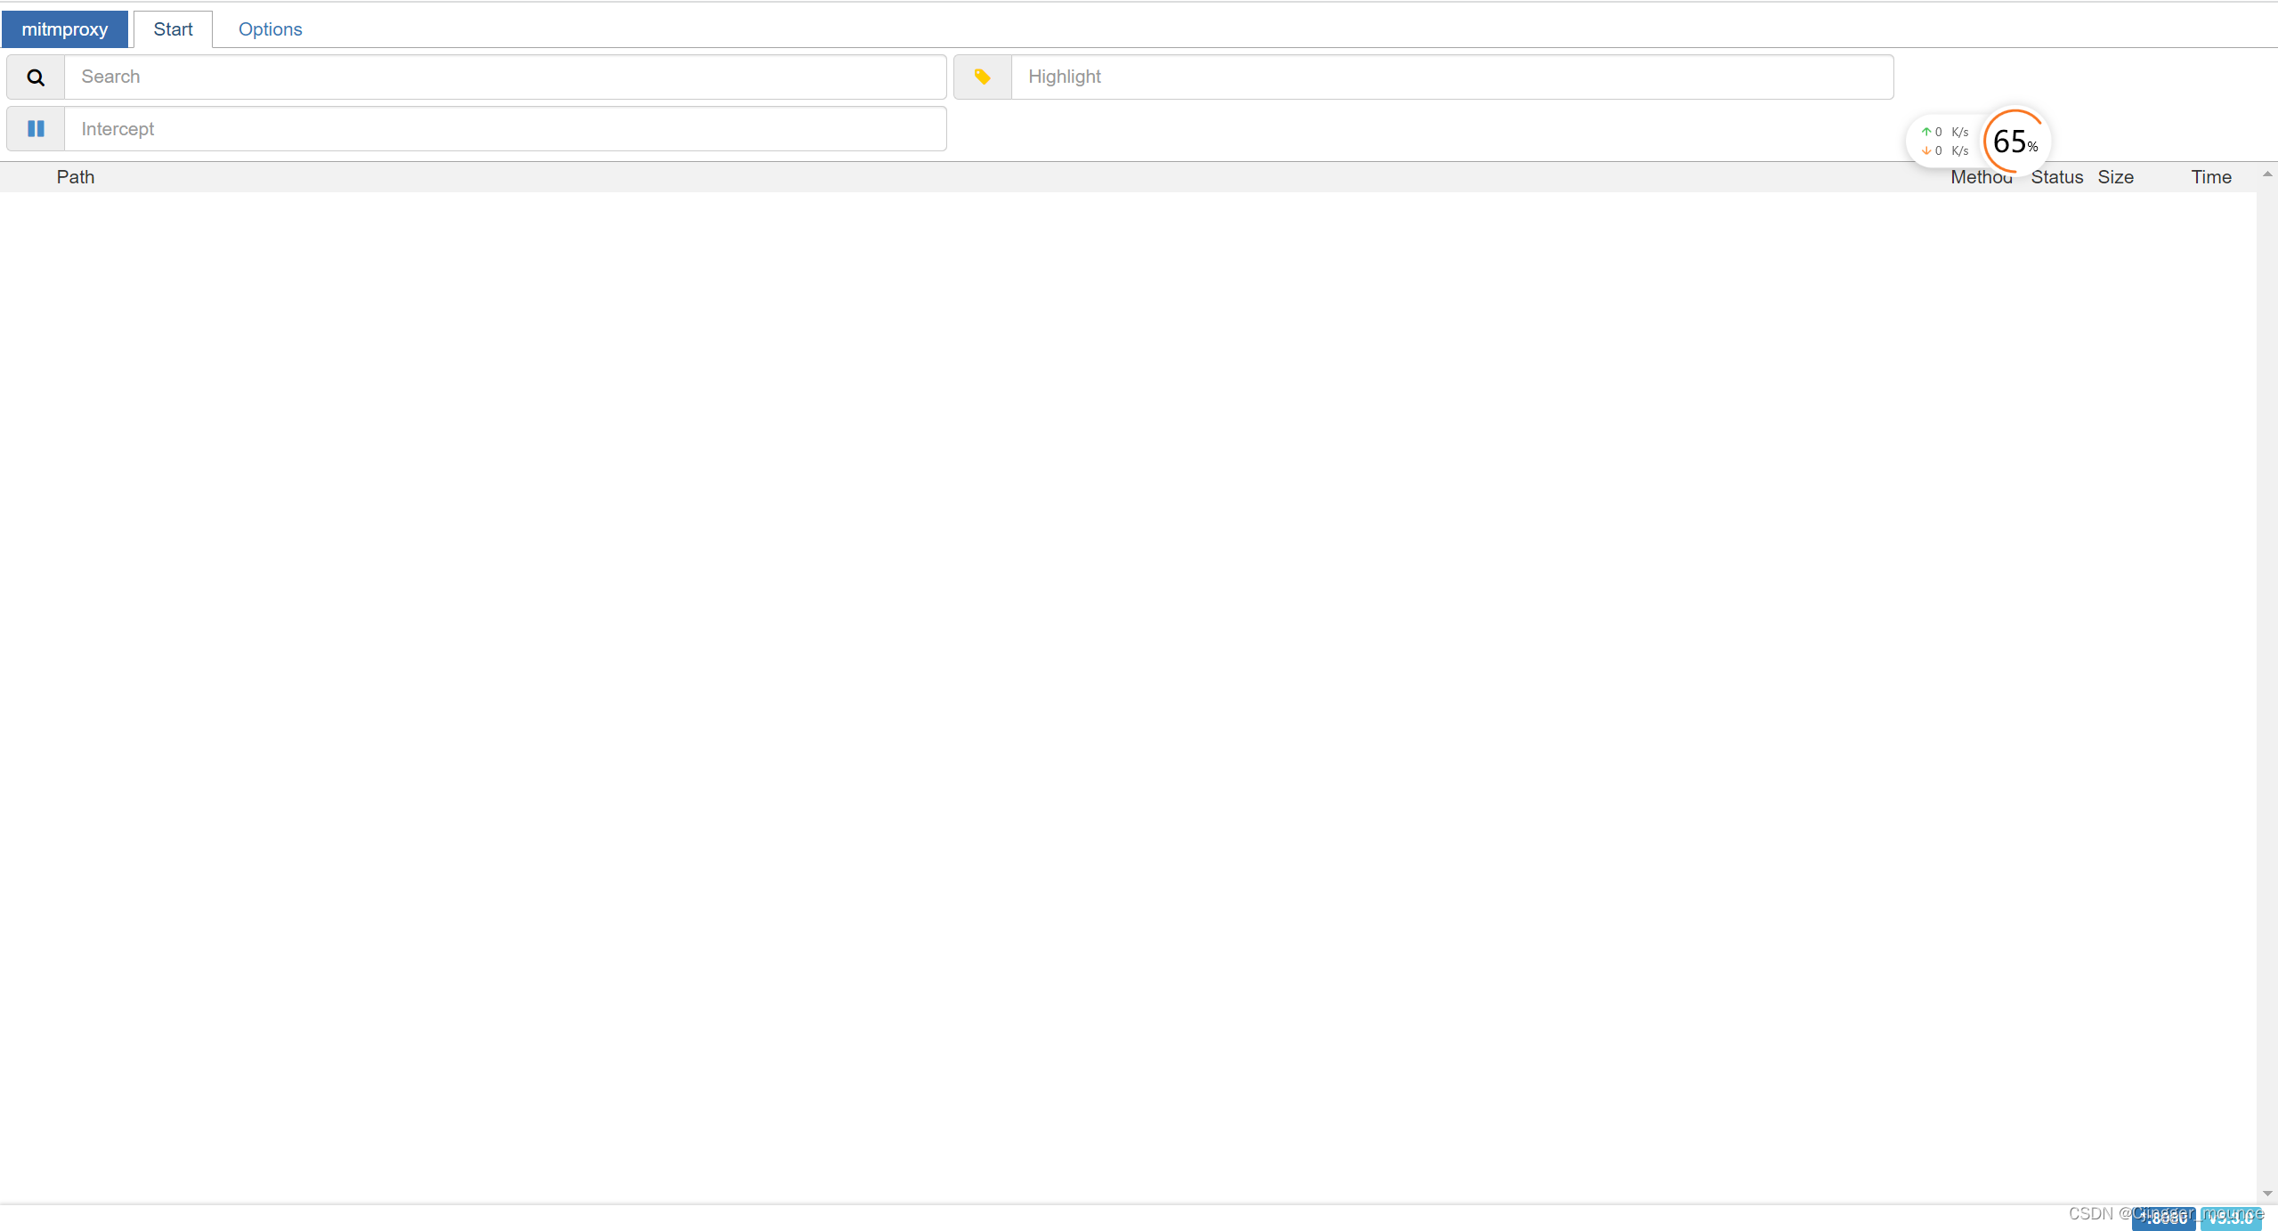
Task: Click the listening port badge in footer
Action: [2163, 1219]
